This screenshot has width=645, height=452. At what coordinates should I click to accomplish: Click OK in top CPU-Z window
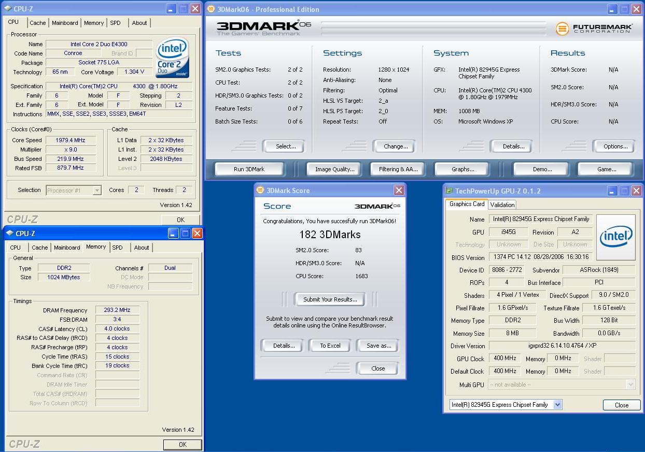point(180,220)
